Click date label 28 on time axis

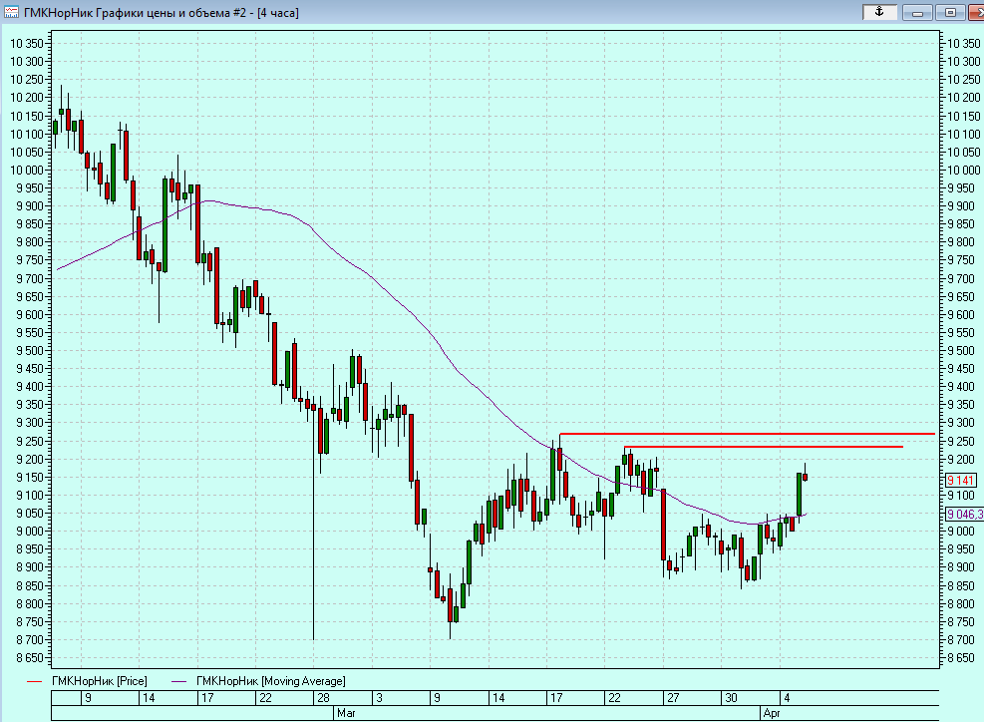[x=323, y=697]
